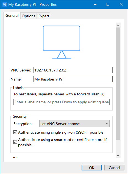Click the "Name:" label

[16, 79]
